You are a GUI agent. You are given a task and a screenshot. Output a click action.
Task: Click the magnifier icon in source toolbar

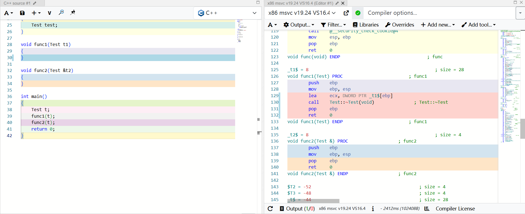[61, 13]
